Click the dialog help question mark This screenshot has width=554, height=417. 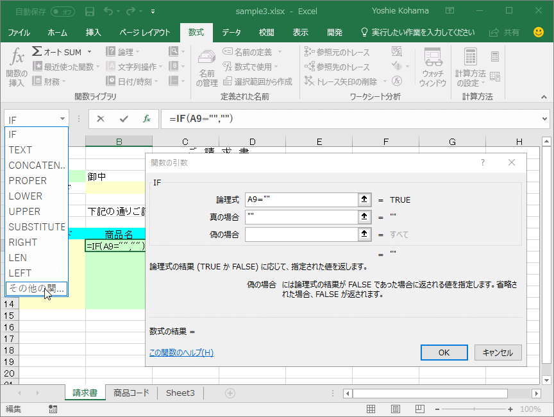click(483, 162)
